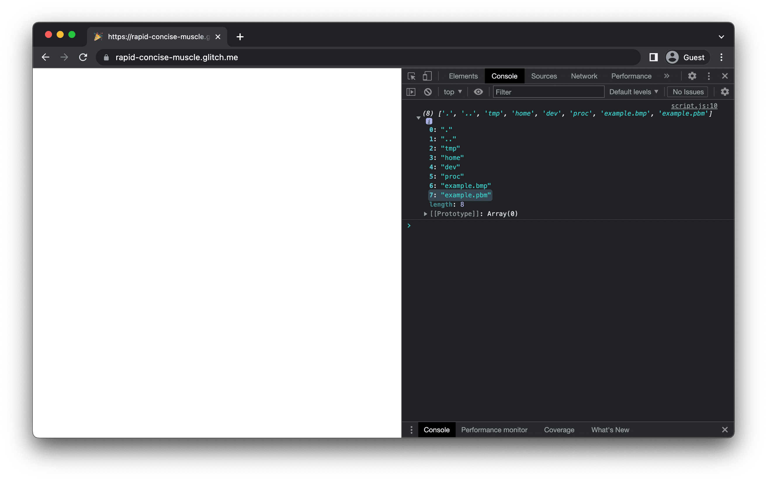This screenshot has width=767, height=481.
Task: Toggle the console drawer close button
Action: [x=725, y=429]
